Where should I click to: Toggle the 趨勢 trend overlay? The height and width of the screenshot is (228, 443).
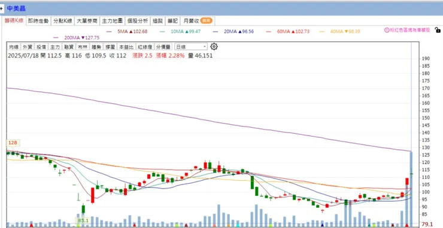pos(96,47)
